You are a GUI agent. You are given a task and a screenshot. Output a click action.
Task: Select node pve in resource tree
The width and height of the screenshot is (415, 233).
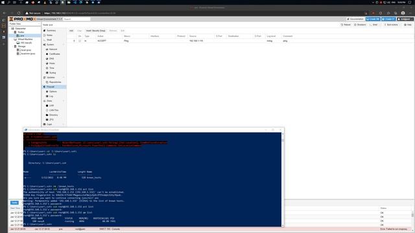coord(22,36)
